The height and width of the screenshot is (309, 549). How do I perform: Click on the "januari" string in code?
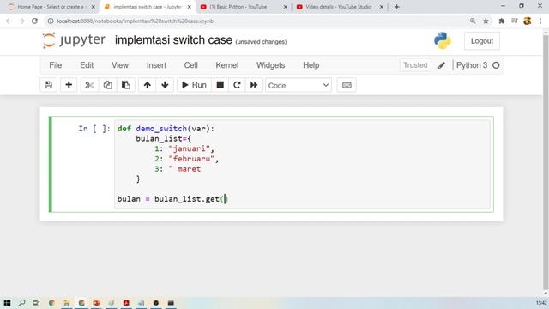point(189,148)
